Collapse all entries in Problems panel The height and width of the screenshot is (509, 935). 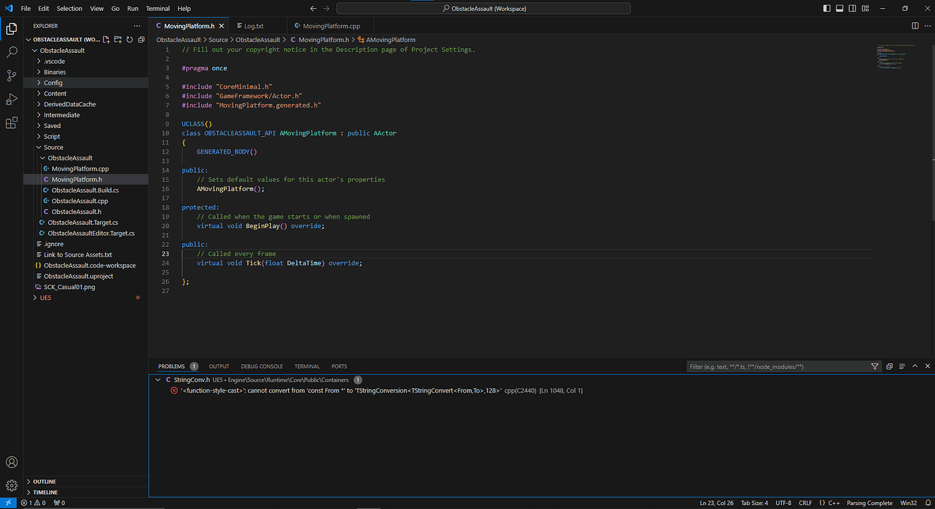pos(889,366)
